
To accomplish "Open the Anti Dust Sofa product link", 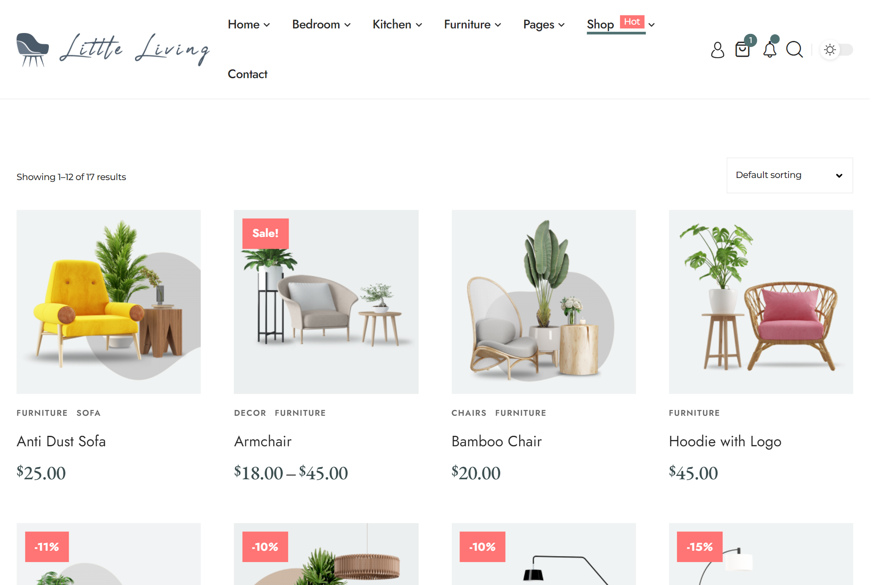I will pos(61,441).
